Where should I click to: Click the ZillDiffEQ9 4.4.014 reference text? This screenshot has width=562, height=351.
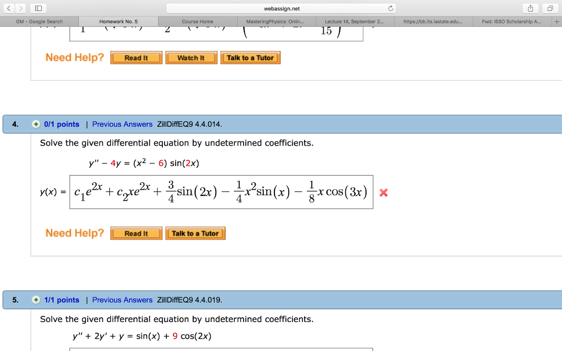click(x=189, y=124)
